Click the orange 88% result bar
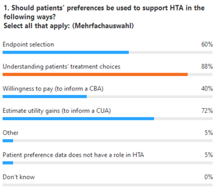The width and height of the screenshot is (221, 193). click(x=95, y=74)
